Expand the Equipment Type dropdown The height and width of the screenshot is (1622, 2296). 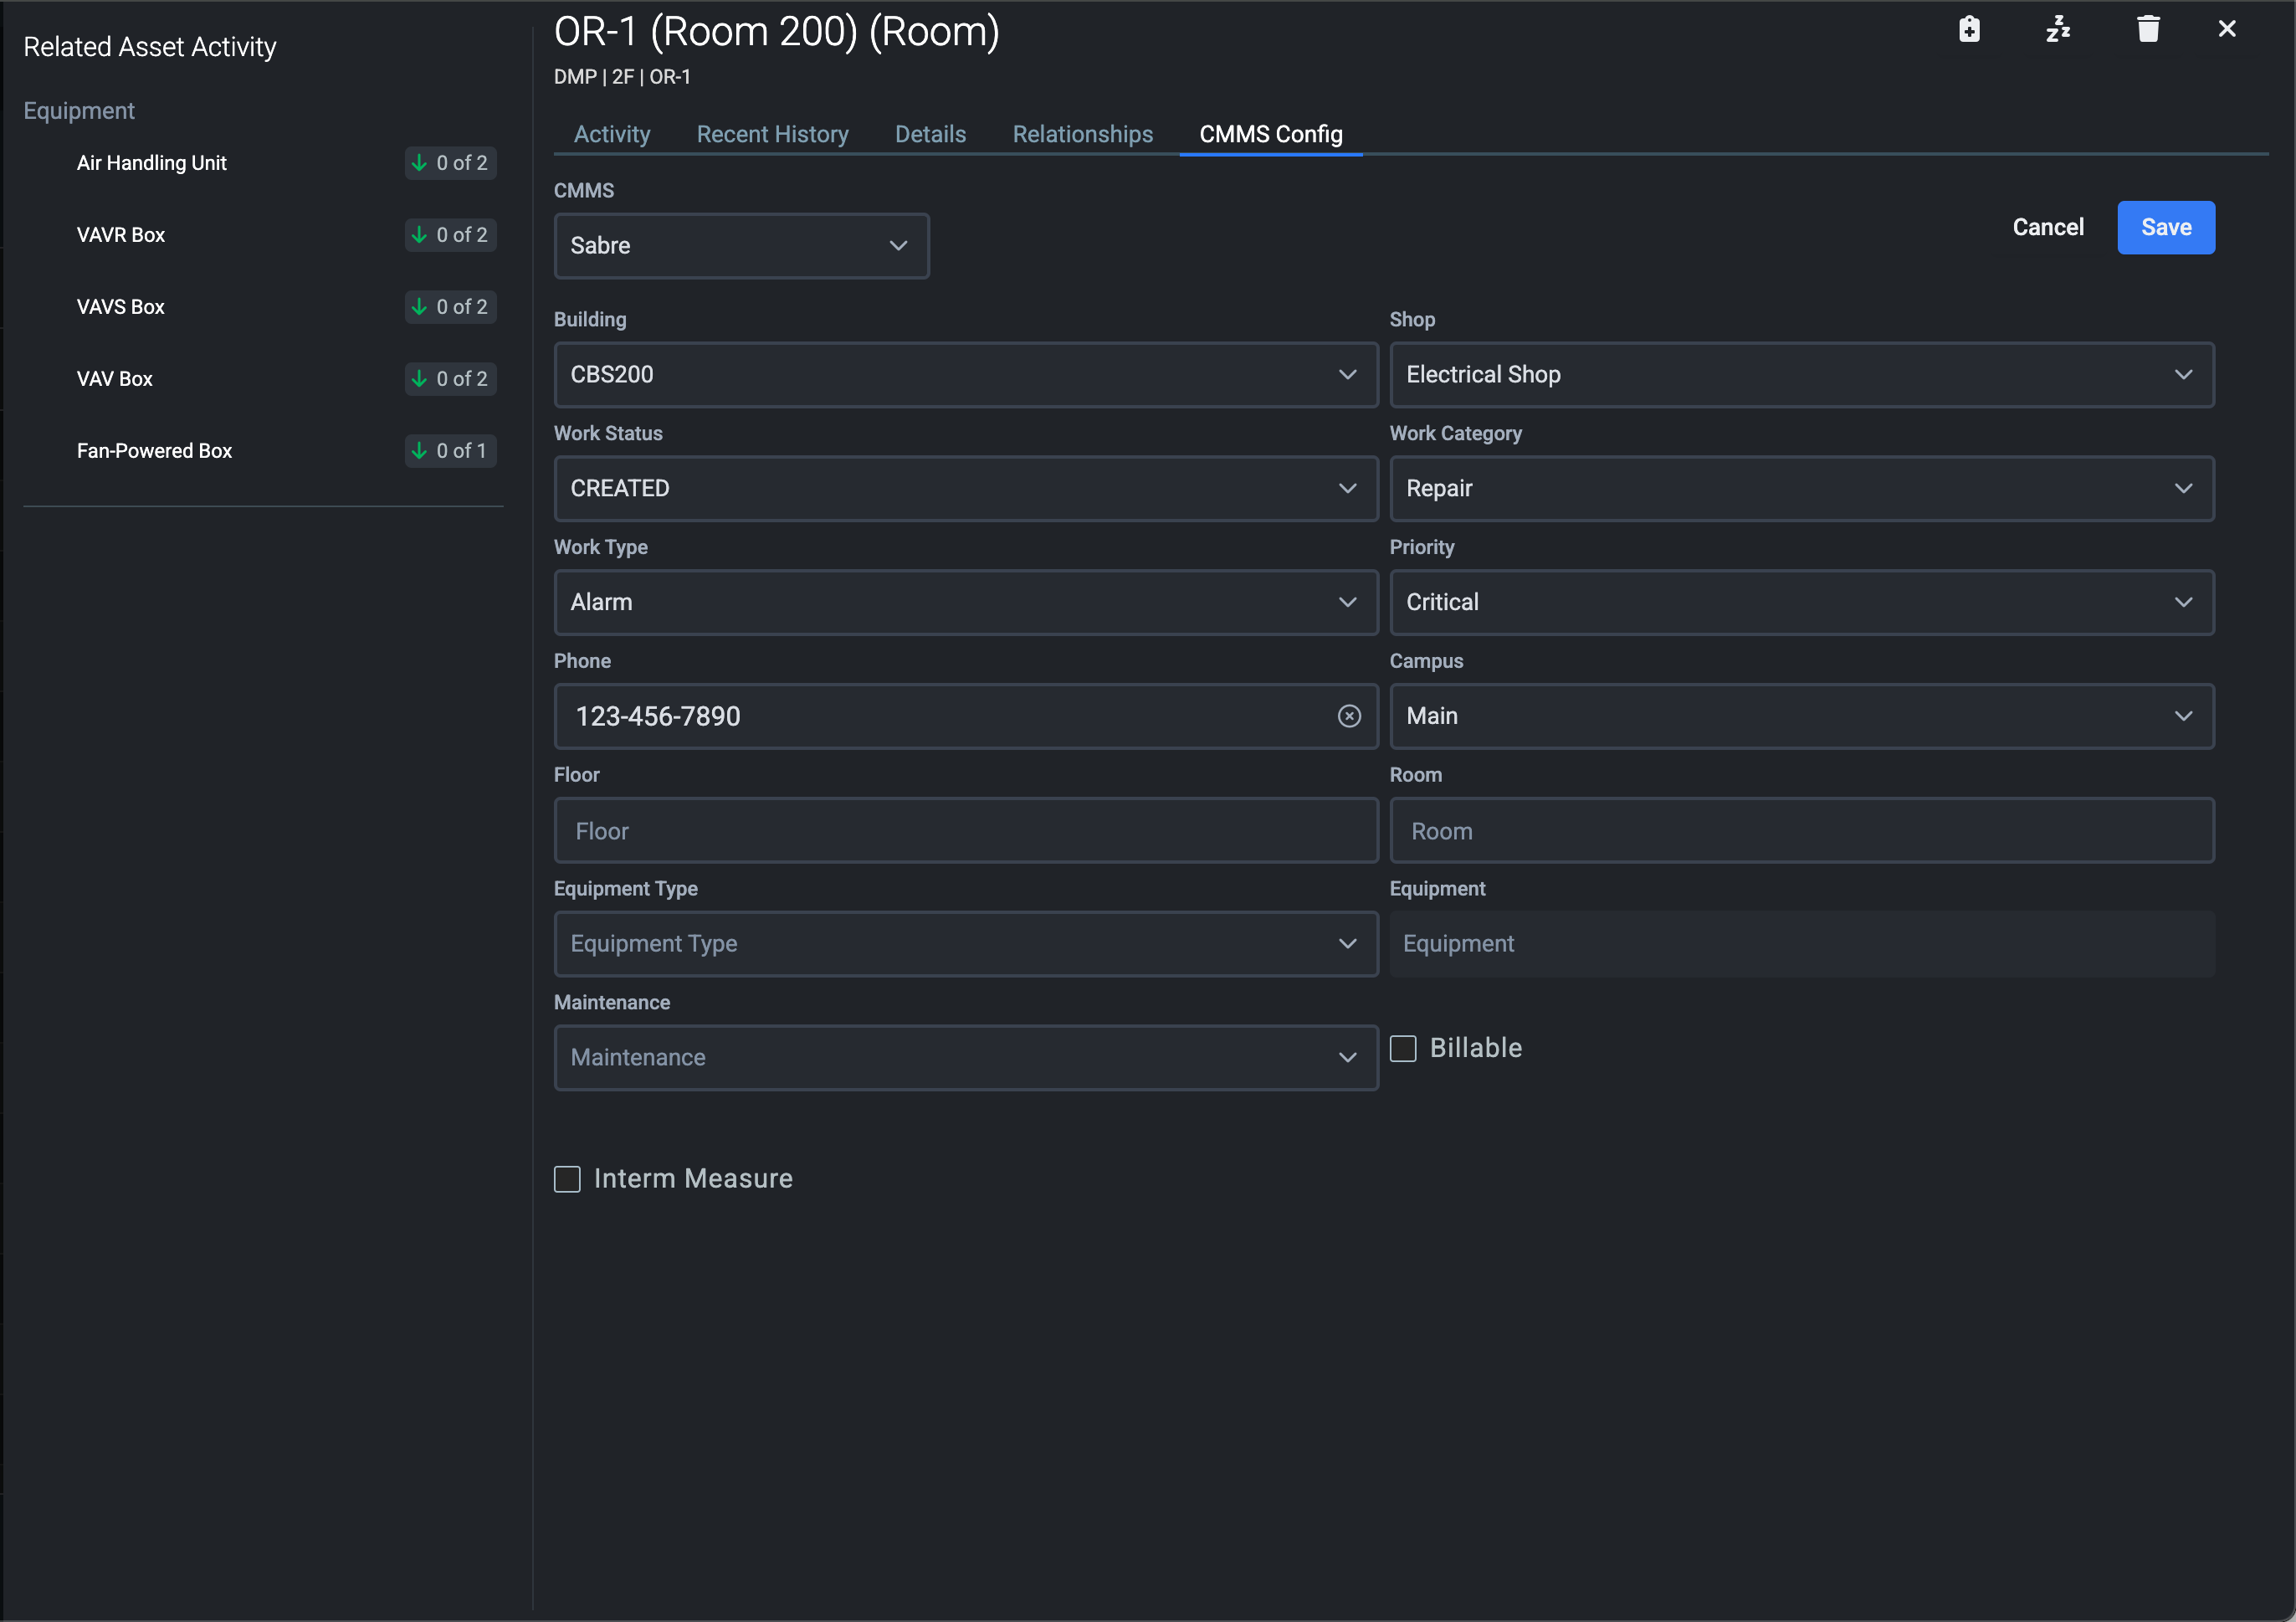coord(965,944)
